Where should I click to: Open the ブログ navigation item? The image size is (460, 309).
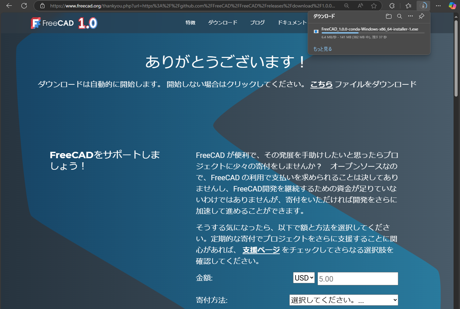pos(257,22)
